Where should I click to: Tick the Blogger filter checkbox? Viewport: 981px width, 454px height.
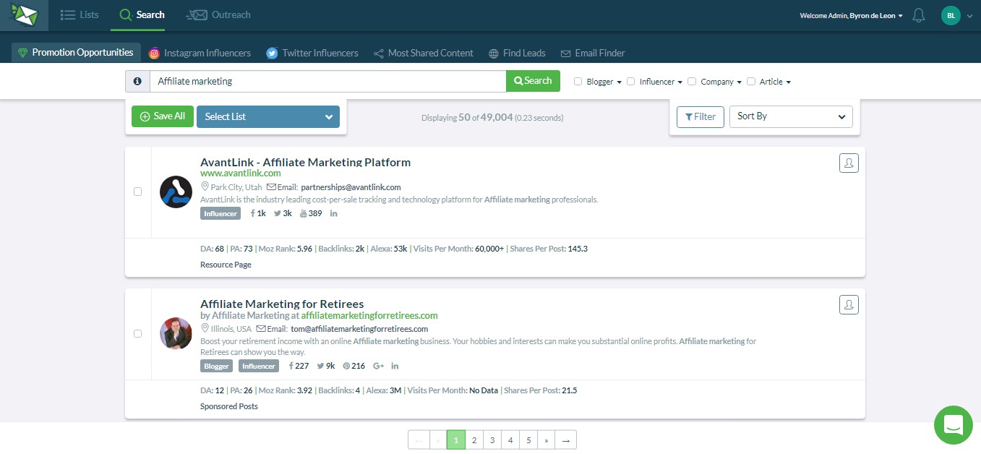click(x=578, y=82)
